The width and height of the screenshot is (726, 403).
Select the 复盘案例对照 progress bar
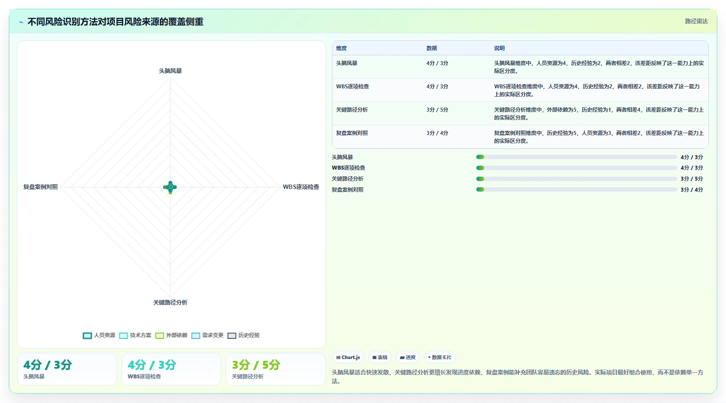(576, 189)
